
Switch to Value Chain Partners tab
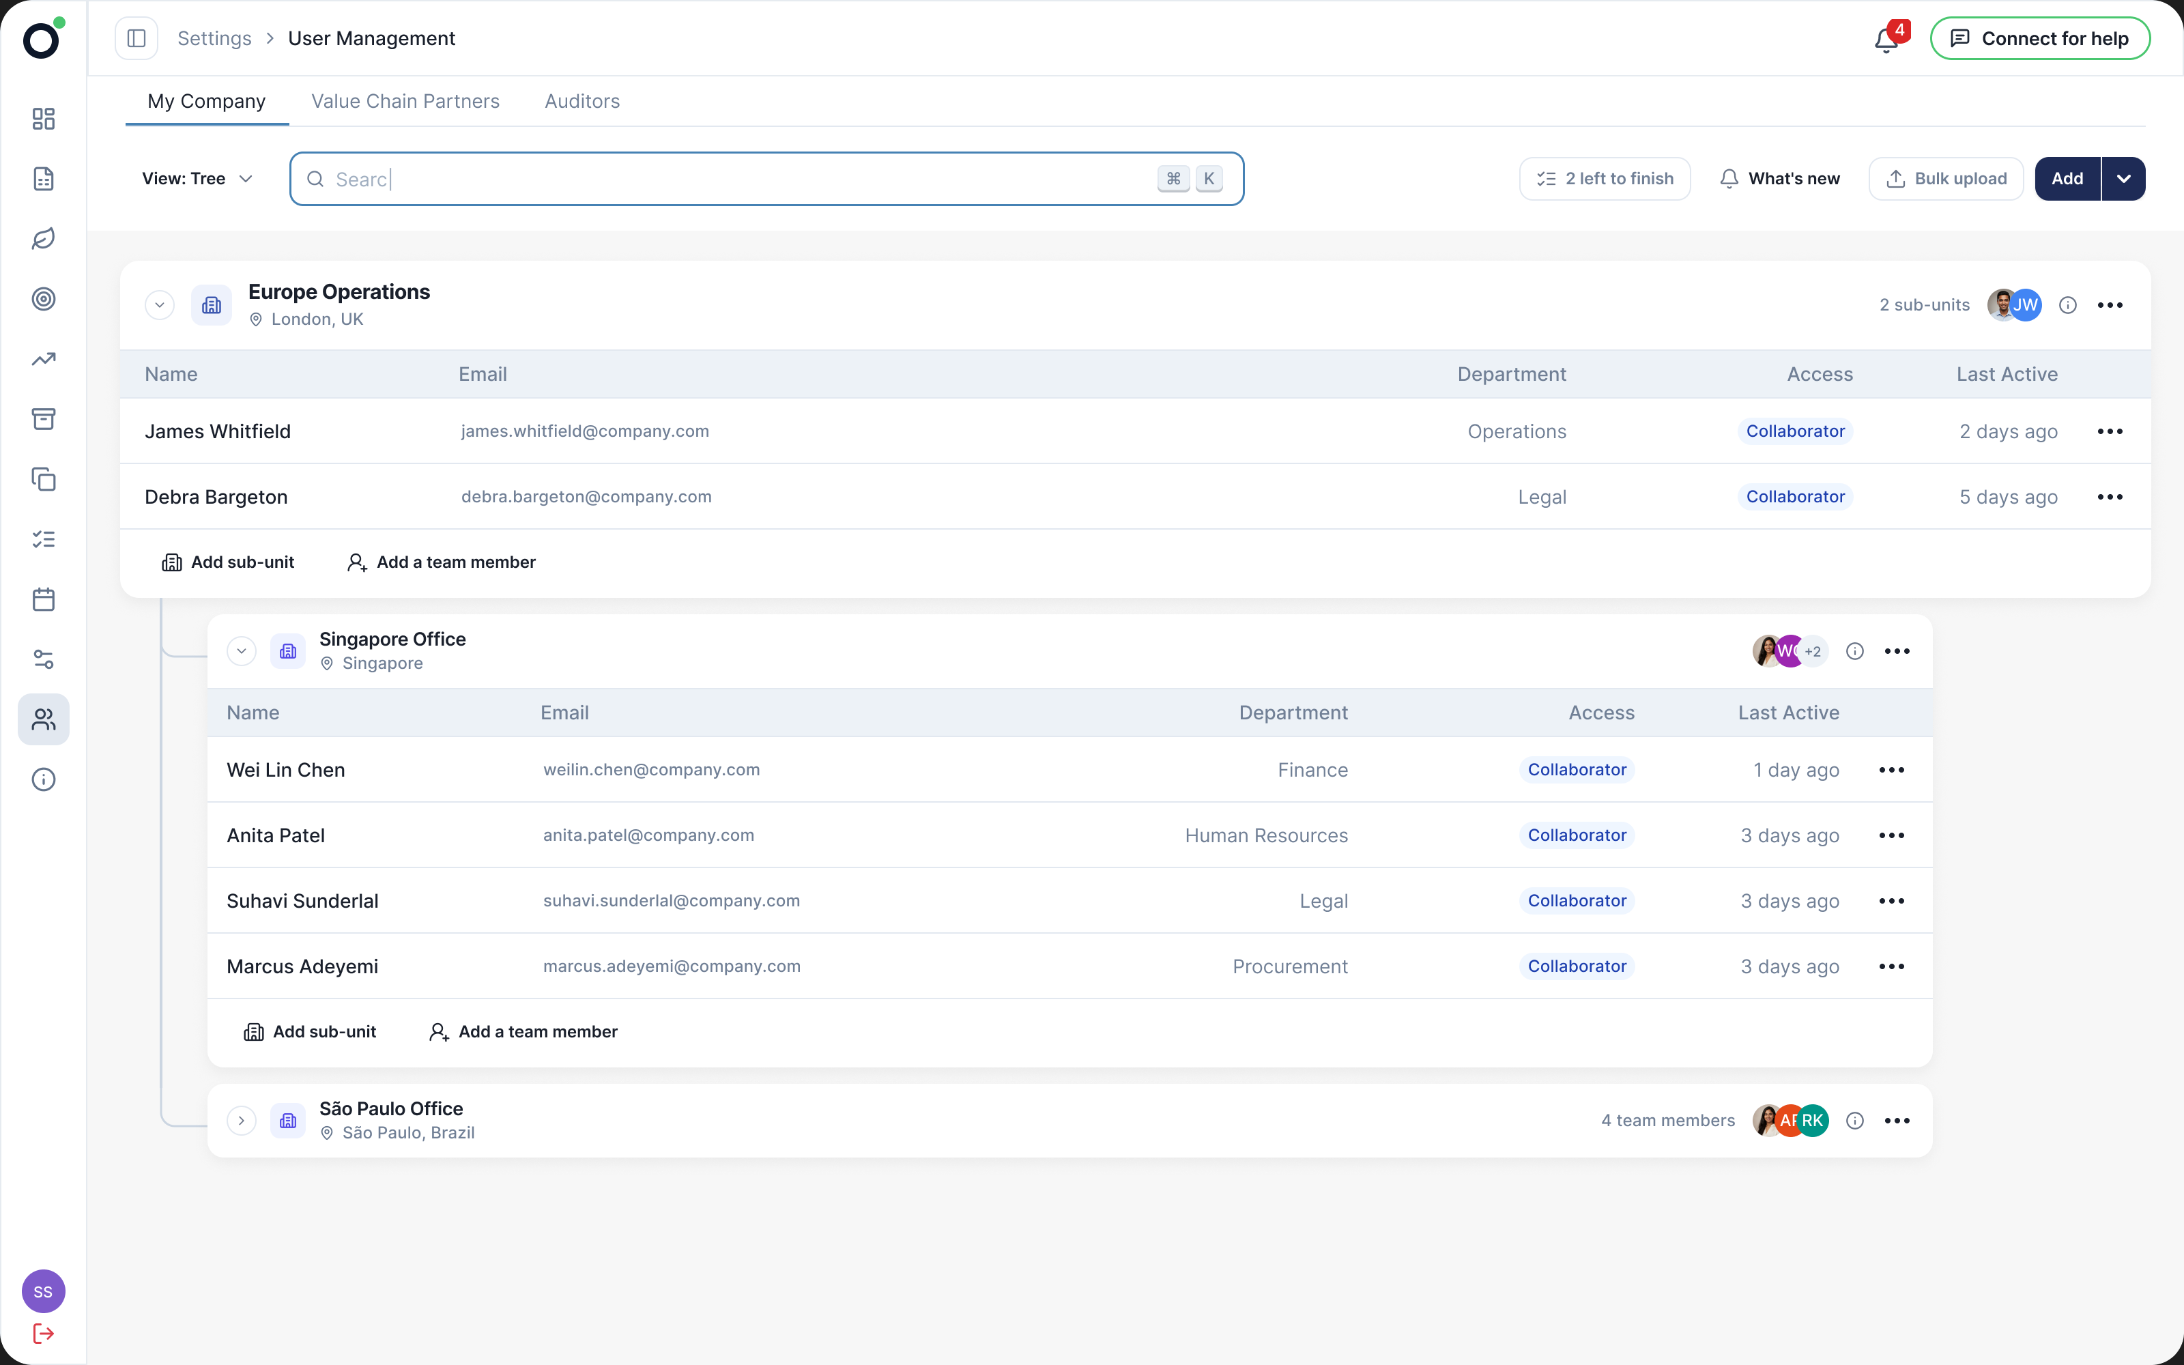(405, 101)
